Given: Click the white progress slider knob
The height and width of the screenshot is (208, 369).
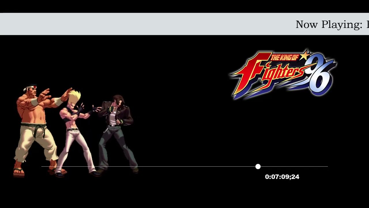Looking at the screenshot, I should [258, 167].
